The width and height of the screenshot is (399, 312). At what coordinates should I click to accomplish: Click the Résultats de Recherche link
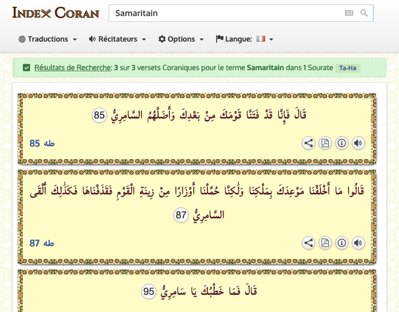pos(73,68)
